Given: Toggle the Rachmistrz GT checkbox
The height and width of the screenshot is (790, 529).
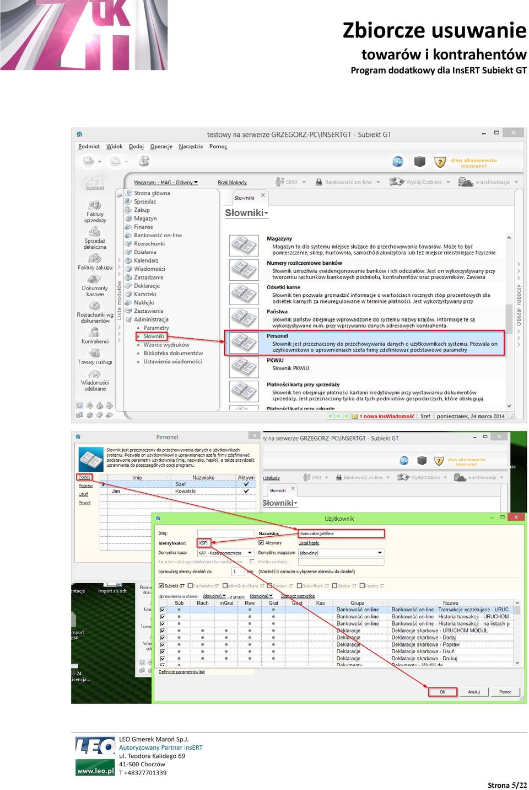Looking at the screenshot, I should (x=190, y=586).
